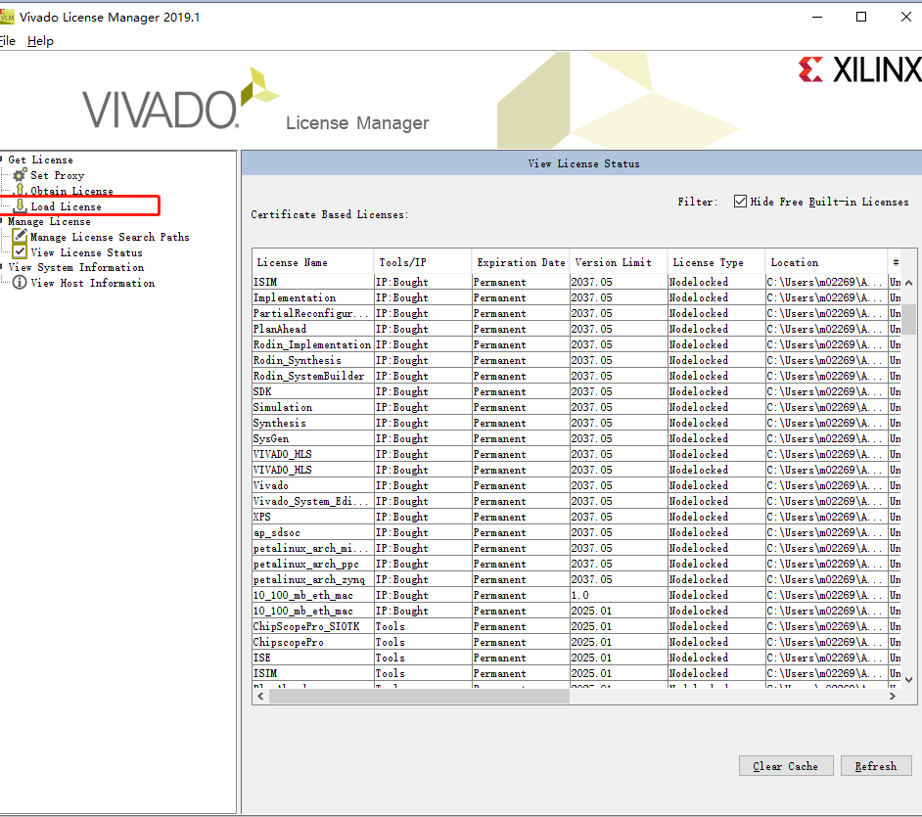The width and height of the screenshot is (922, 817).
Task: Select Manage License Search Paths entry
Action: pos(110,237)
